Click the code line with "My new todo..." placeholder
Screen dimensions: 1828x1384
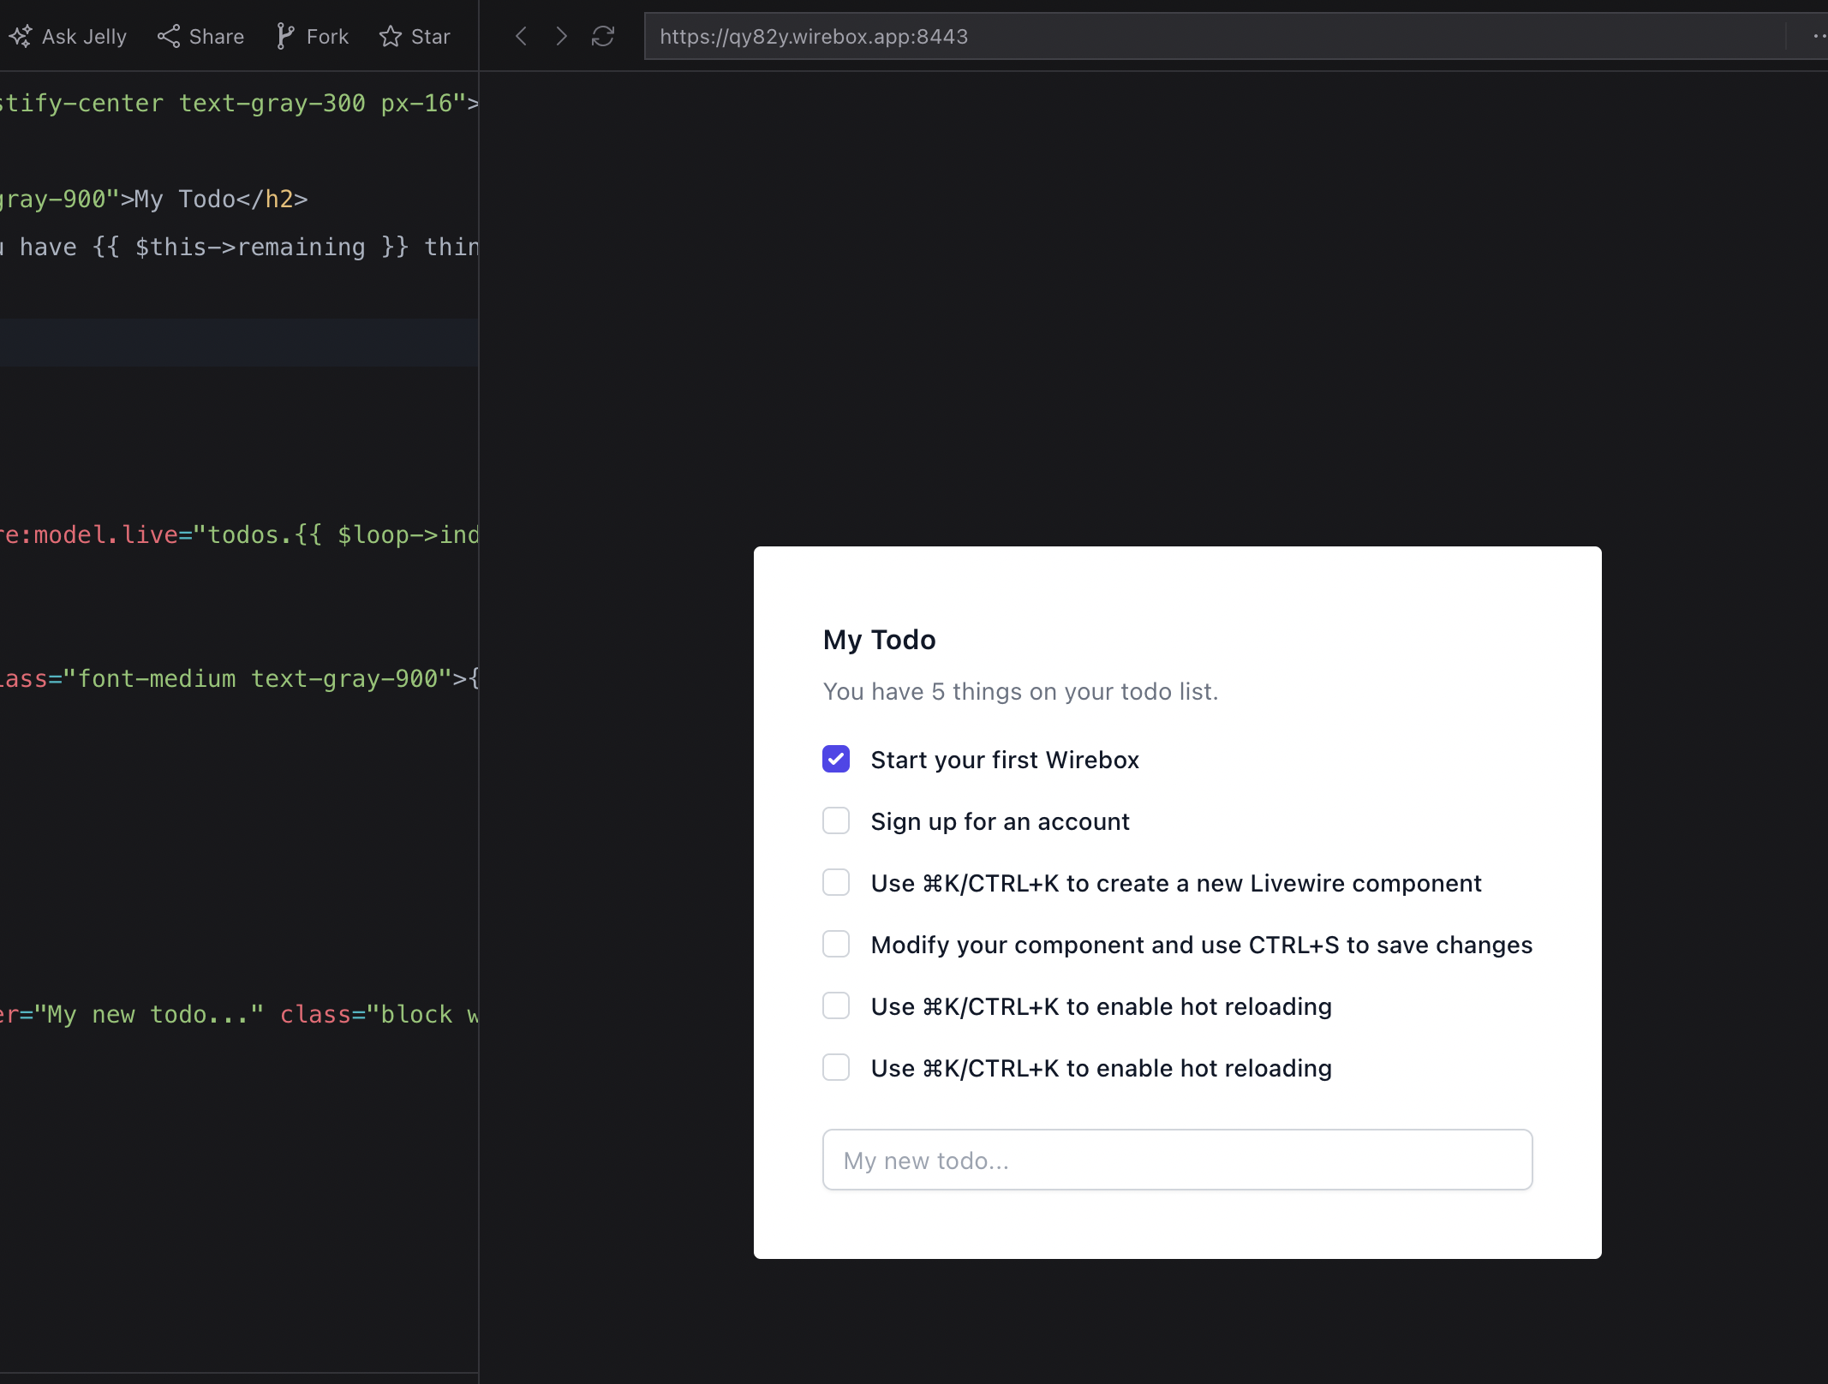tap(239, 1014)
